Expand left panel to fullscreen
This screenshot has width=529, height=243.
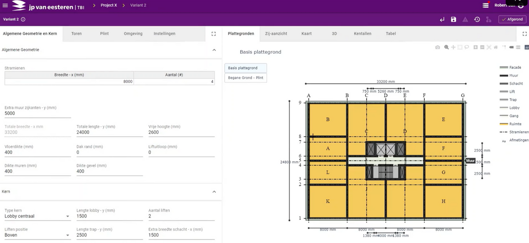214,34
